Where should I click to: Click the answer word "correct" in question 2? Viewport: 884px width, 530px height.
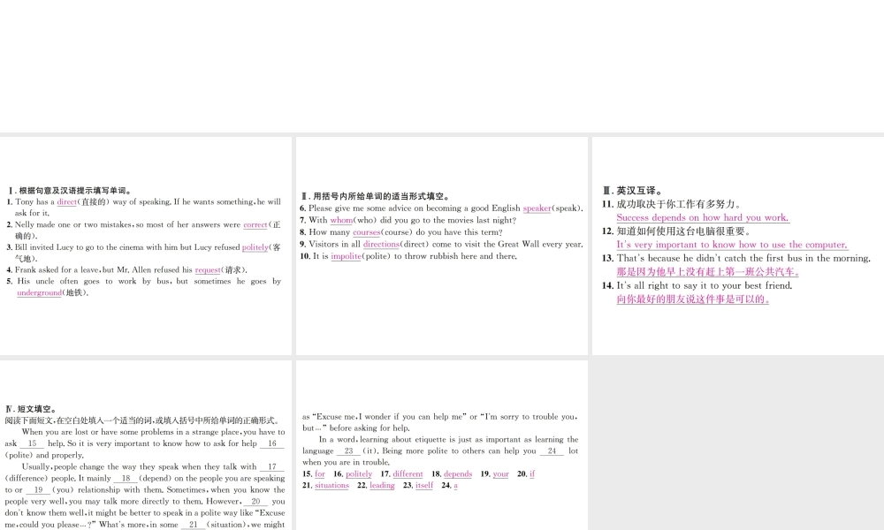point(255,224)
